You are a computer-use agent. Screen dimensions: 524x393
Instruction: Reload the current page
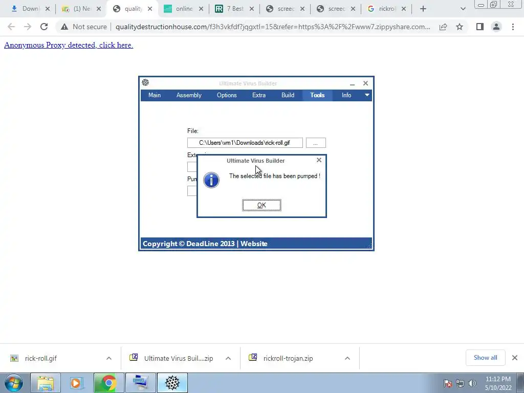(x=44, y=27)
